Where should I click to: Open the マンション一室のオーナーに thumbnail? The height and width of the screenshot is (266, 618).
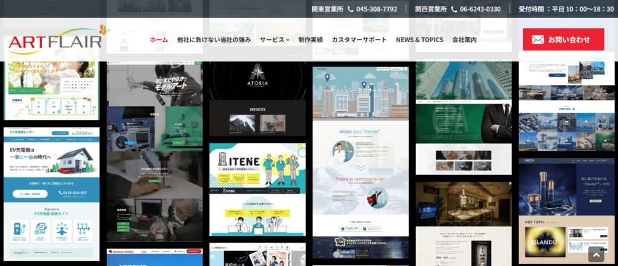pos(360,162)
